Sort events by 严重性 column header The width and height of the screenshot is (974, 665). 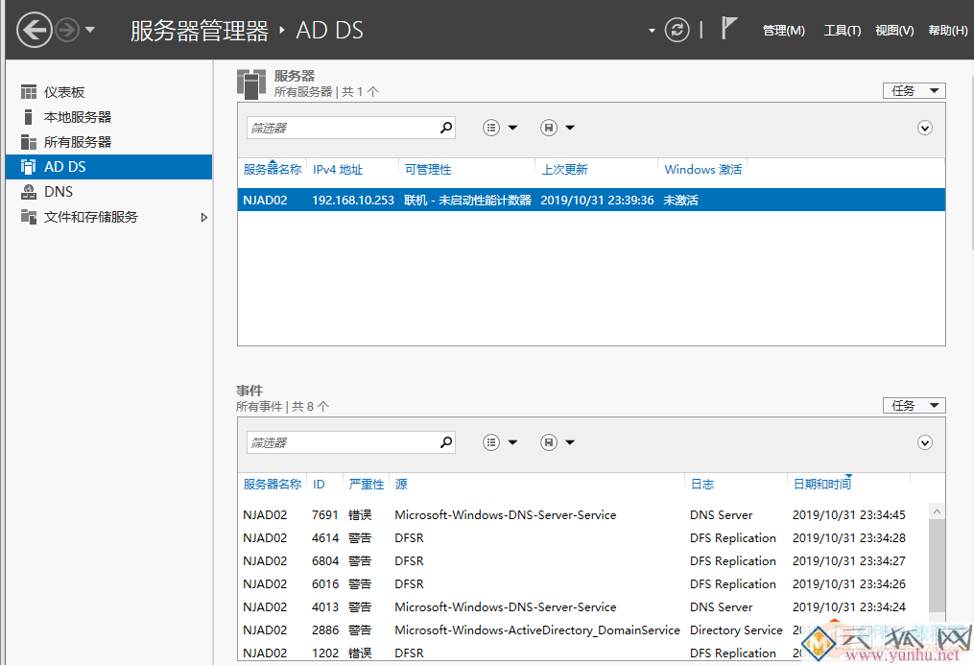(366, 485)
